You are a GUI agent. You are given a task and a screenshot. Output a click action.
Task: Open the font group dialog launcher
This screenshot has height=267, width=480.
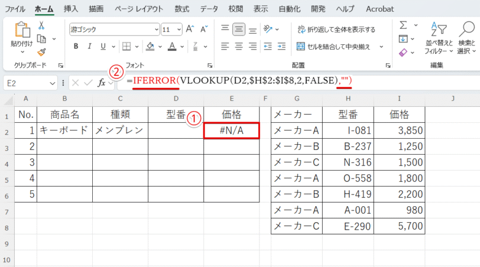210,65
